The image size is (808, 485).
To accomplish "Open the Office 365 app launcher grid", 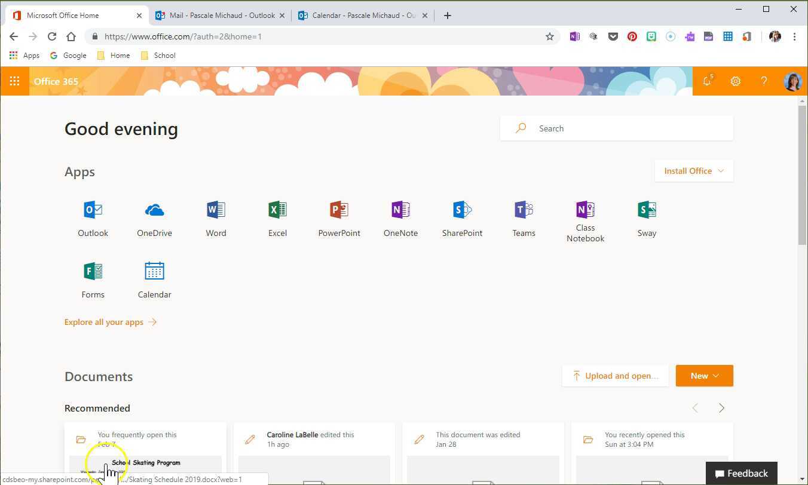I will [x=14, y=81].
